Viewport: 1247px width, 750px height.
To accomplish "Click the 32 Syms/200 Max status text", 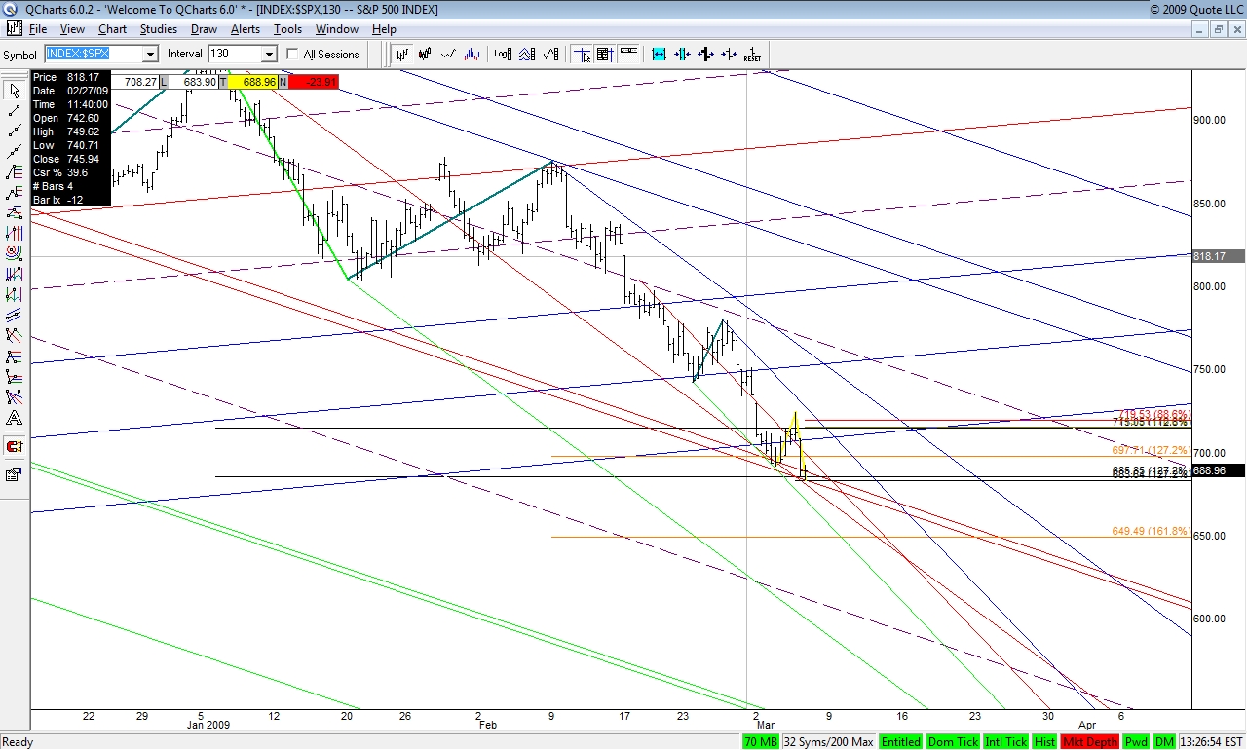I will [828, 742].
